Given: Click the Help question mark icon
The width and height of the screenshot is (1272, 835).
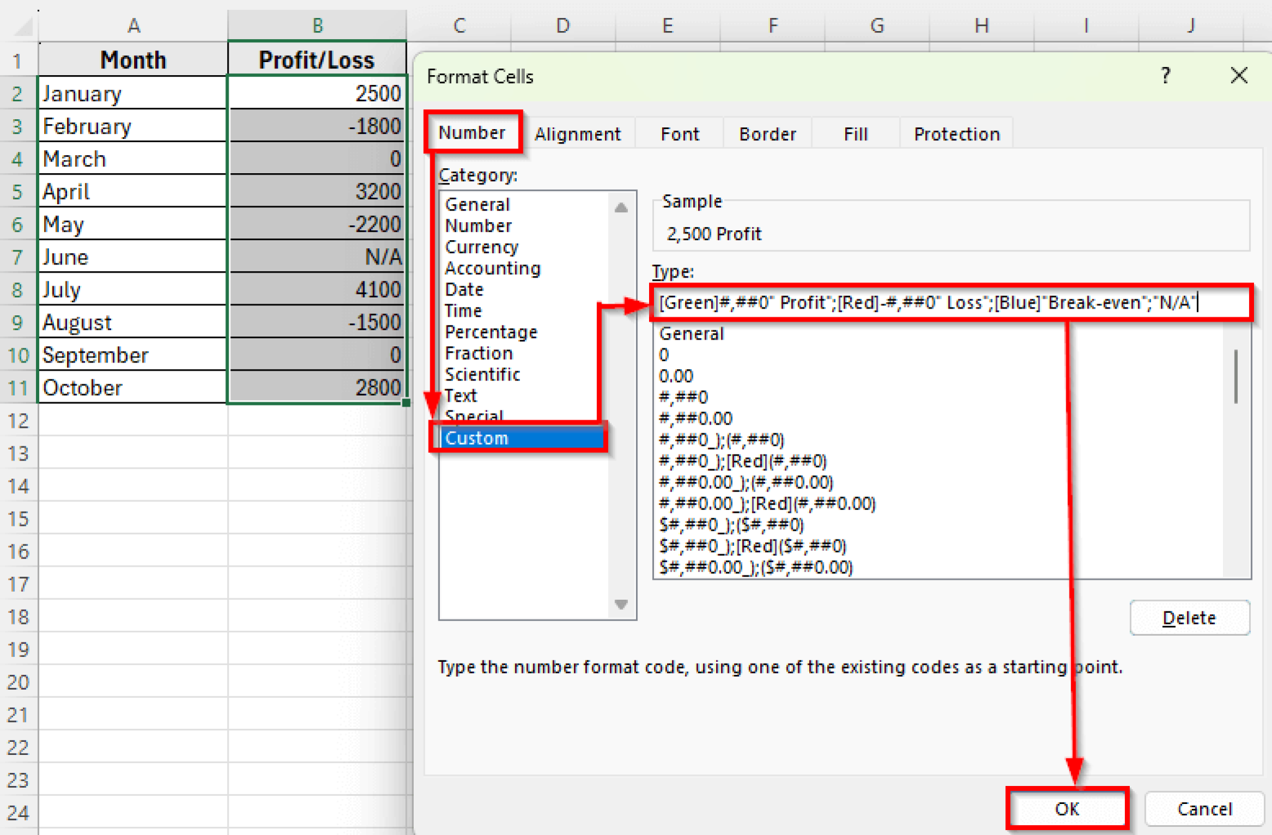Looking at the screenshot, I should (1165, 75).
